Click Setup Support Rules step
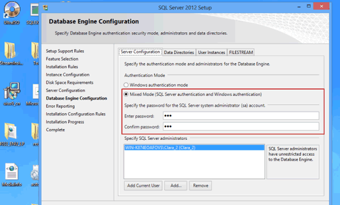The height and width of the screenshot is (205, 340). (65, 51)
